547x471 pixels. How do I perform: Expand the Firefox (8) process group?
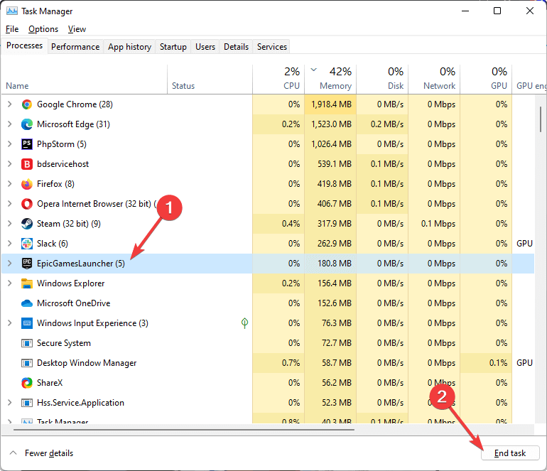[10, 184]
